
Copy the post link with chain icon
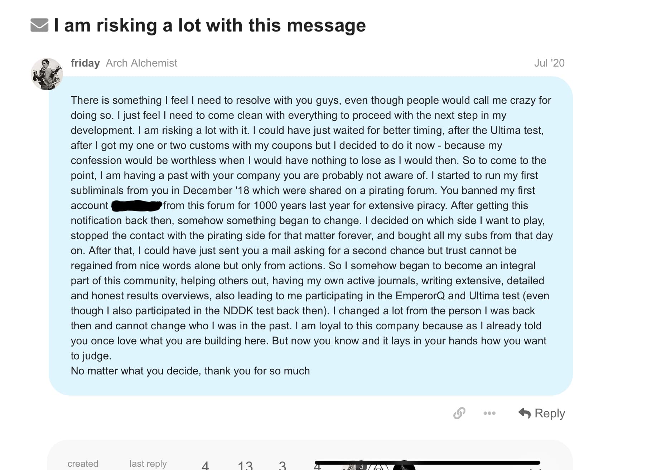[x=459, y=413]
